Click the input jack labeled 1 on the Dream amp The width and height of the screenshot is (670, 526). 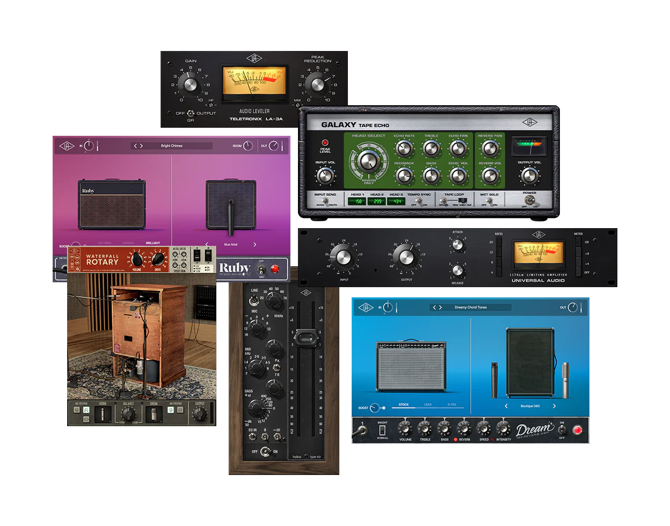362,430
